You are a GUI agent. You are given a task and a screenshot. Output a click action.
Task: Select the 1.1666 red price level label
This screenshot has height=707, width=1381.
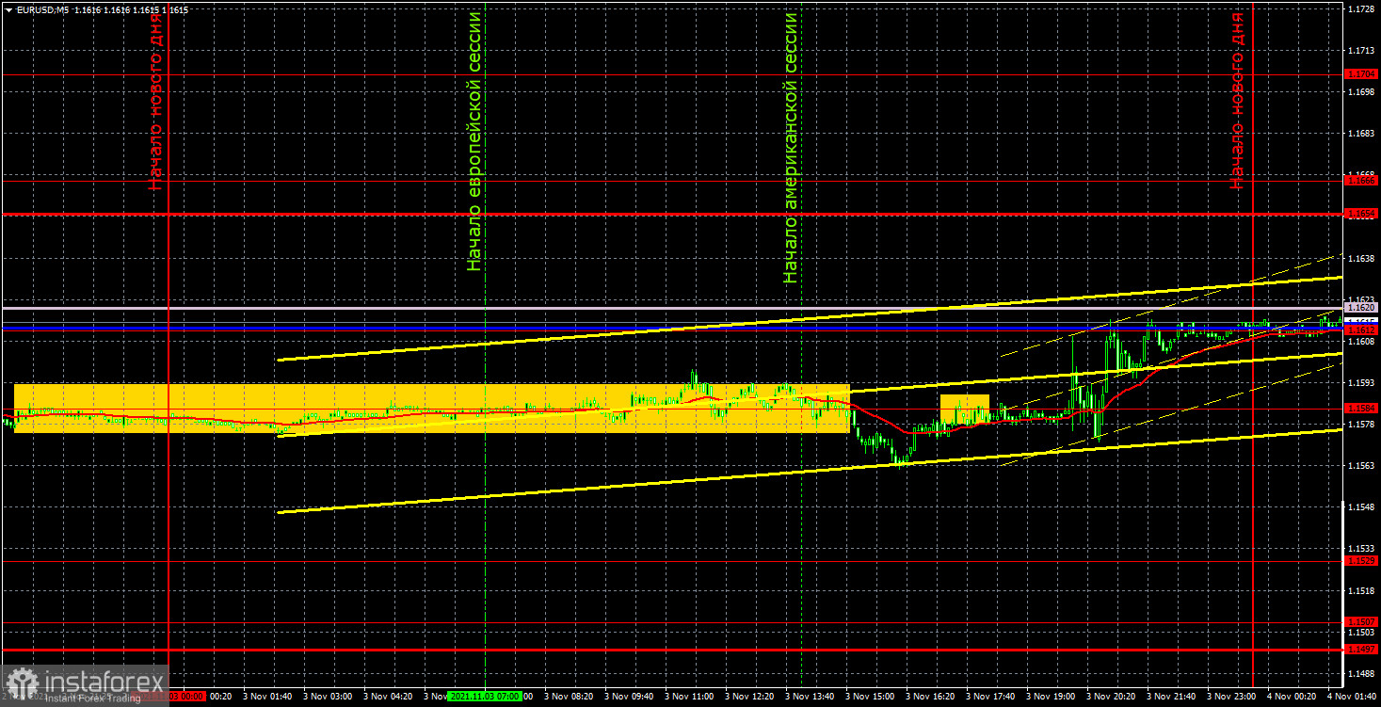point(1362,179)
